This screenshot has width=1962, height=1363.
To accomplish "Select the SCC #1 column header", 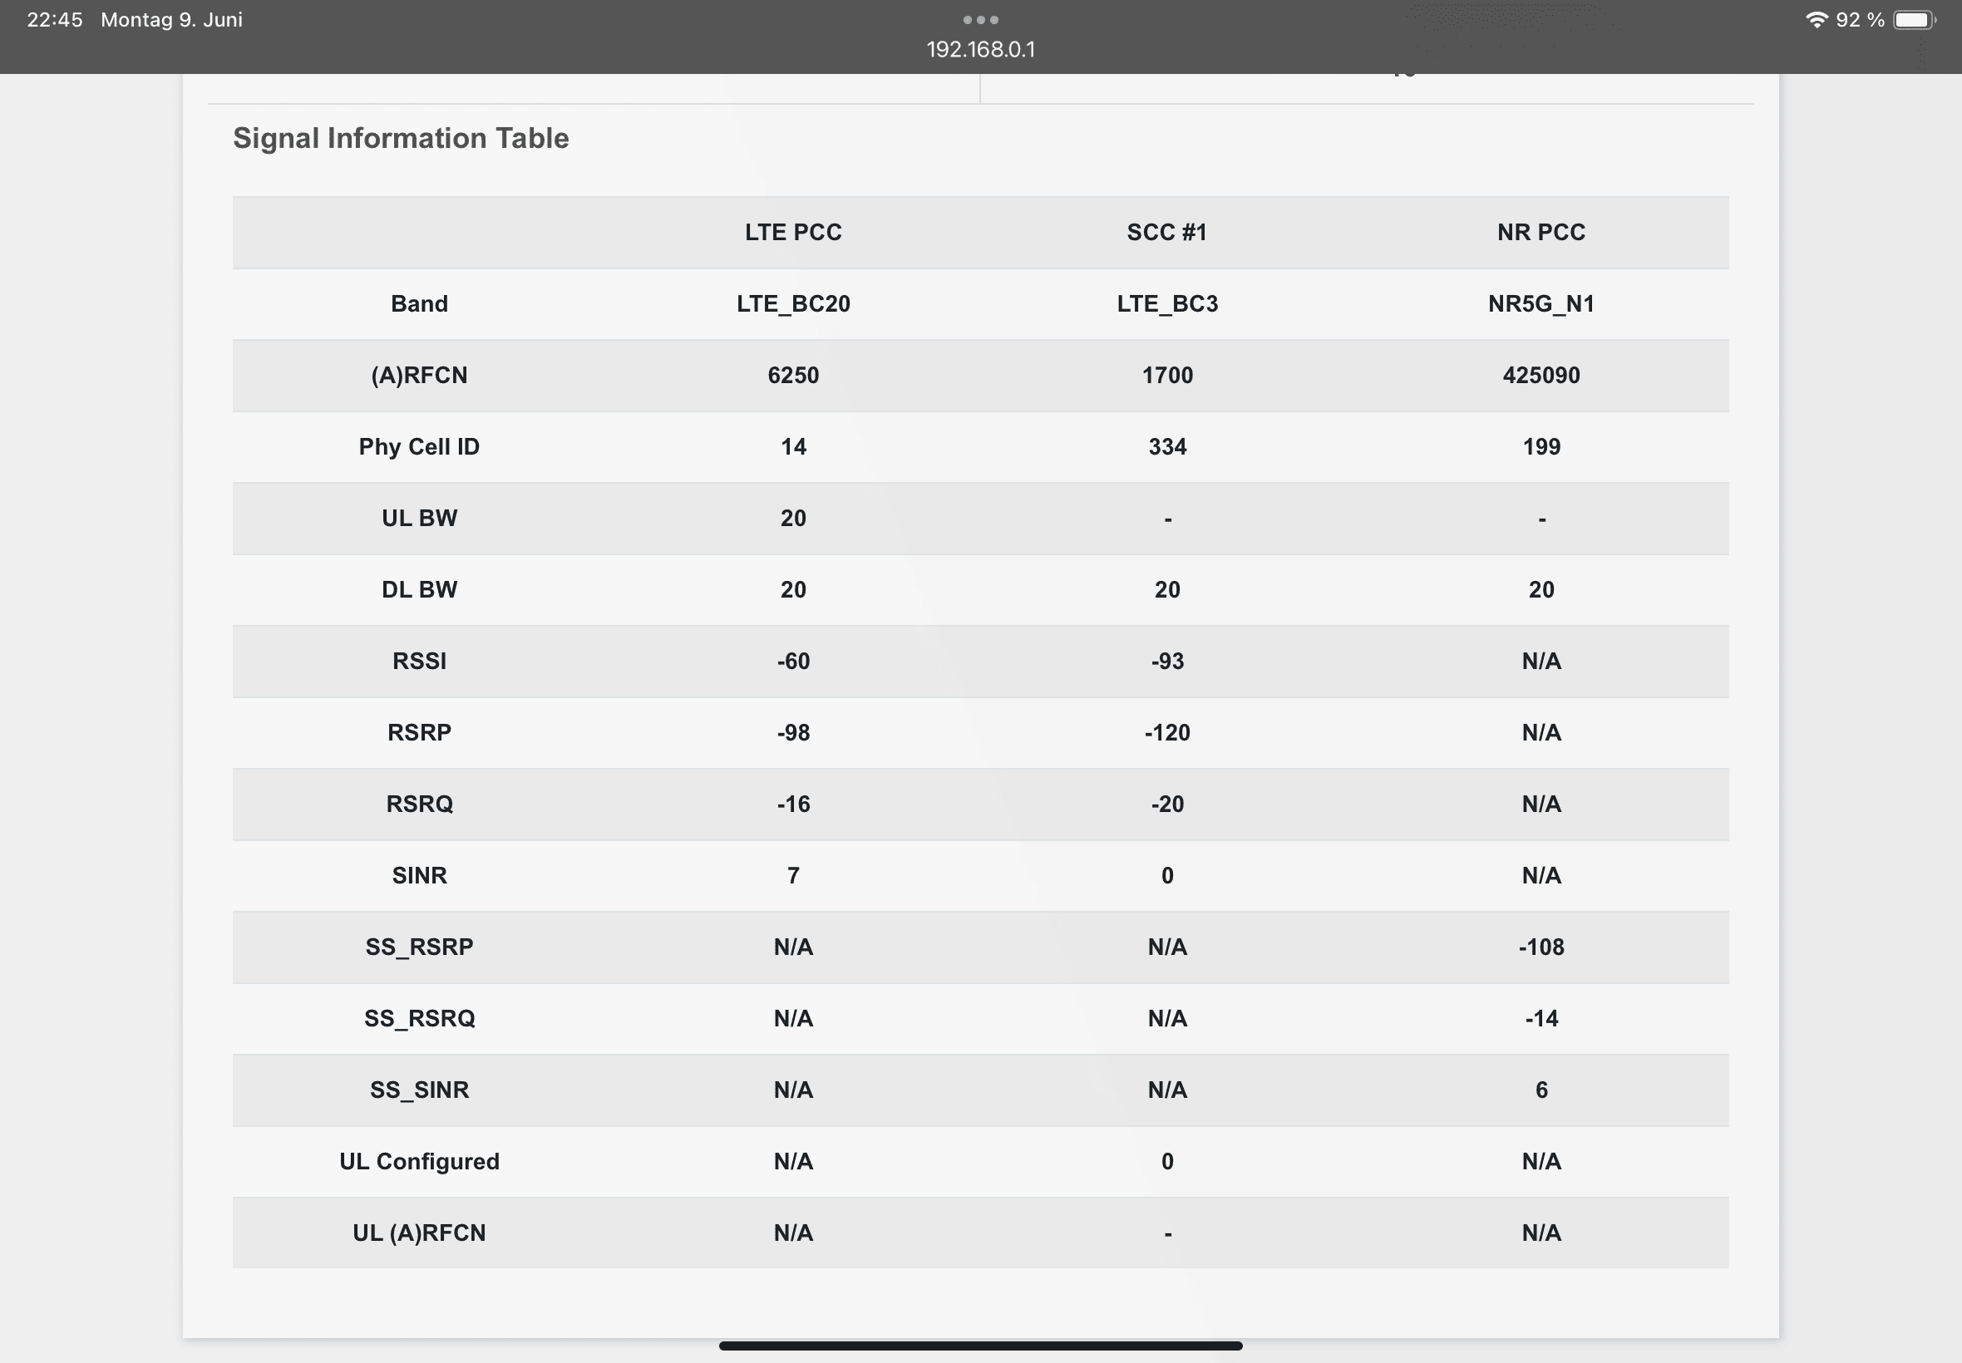I will click(x=1166, y=232).
